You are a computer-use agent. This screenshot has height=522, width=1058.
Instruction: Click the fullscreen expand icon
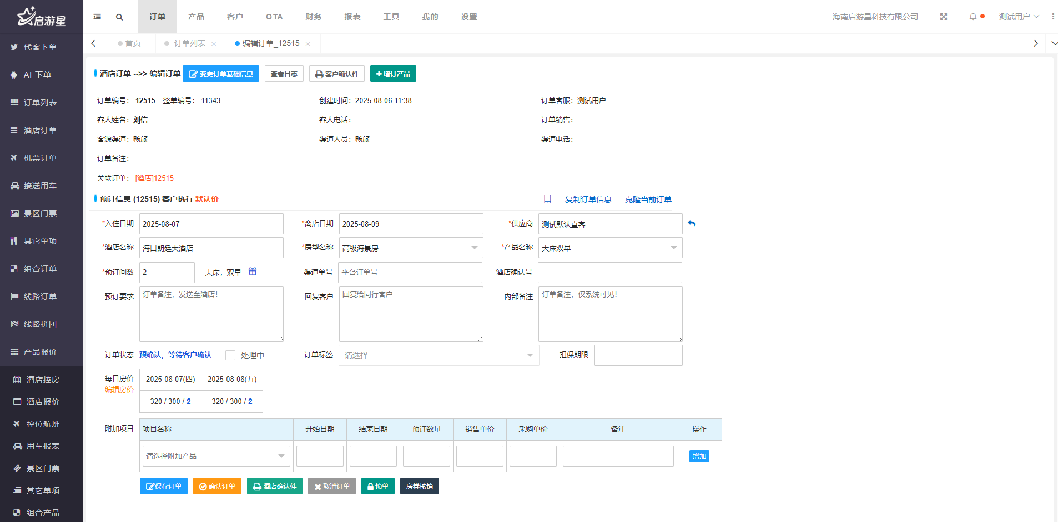coord(943,17)
